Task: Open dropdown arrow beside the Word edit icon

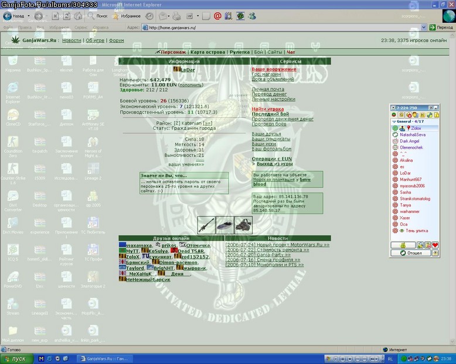Action: [x=198, y=16]
